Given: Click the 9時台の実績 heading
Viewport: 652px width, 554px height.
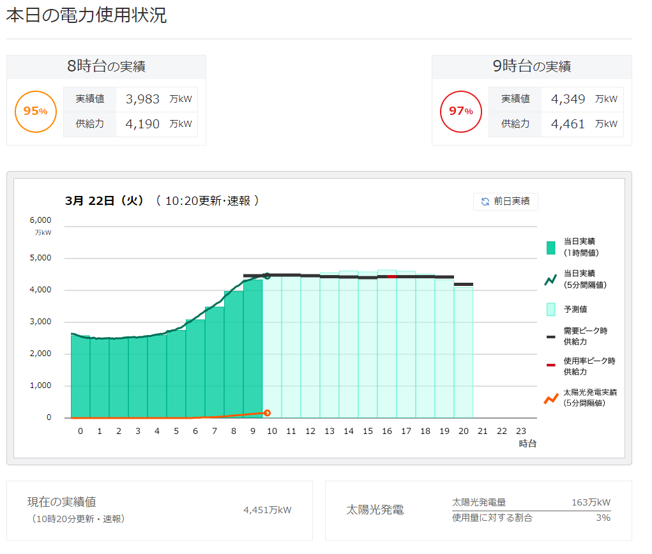Looking at the screenshot, I should (x=532, y=66).
